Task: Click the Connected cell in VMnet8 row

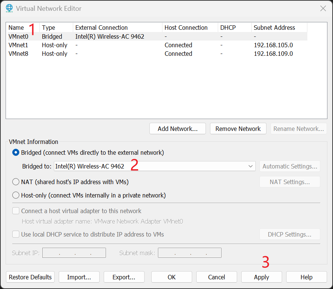Action: point(178,54)
